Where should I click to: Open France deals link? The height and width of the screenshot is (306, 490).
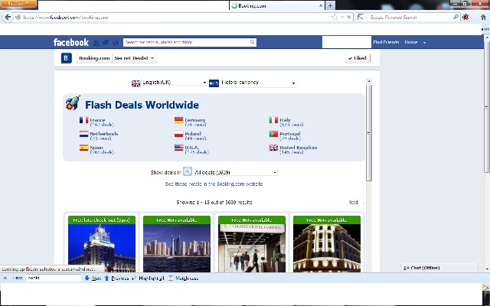click(97, 120)
